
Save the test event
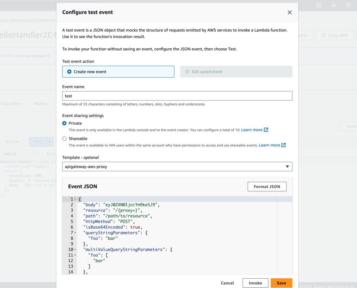(x=281, y=283)
